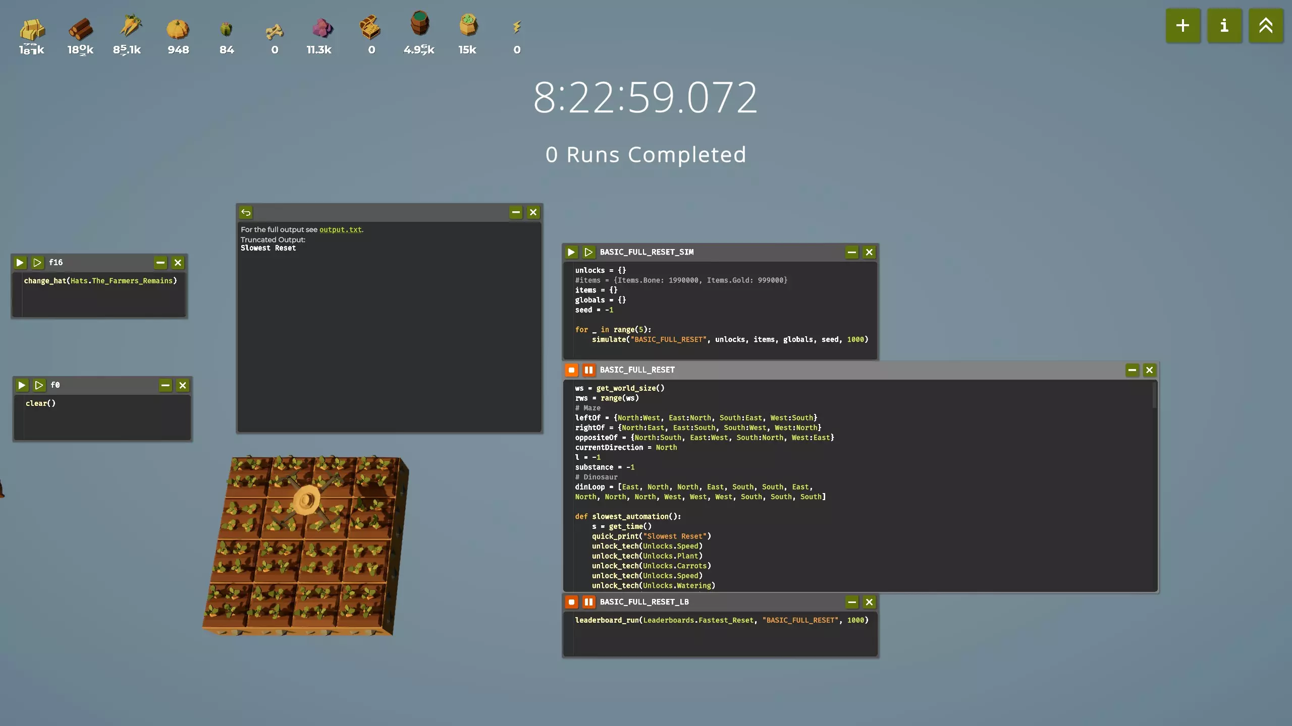Click the plus icon to add a file
This screenshot has height=726, width=1292.
1182,26
